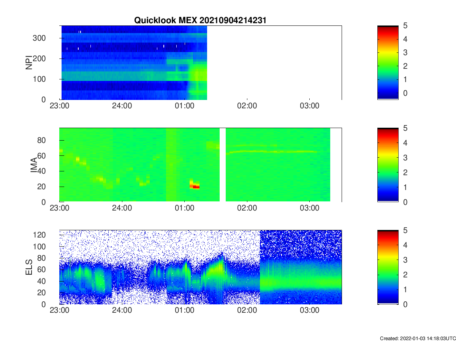Click the "03:00" label under the NPI plot
Image resolution: width=456 pixels, height=342 pixels.
tap(310, 106)
